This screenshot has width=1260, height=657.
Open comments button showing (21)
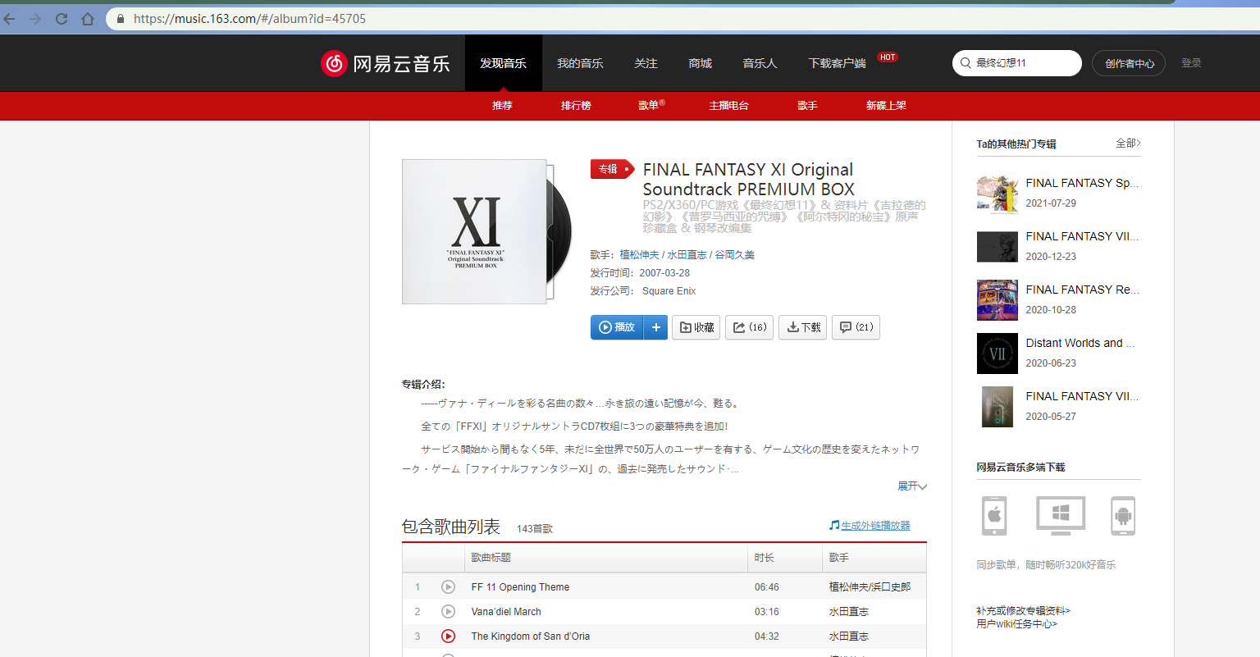click(x=856, y=327)
